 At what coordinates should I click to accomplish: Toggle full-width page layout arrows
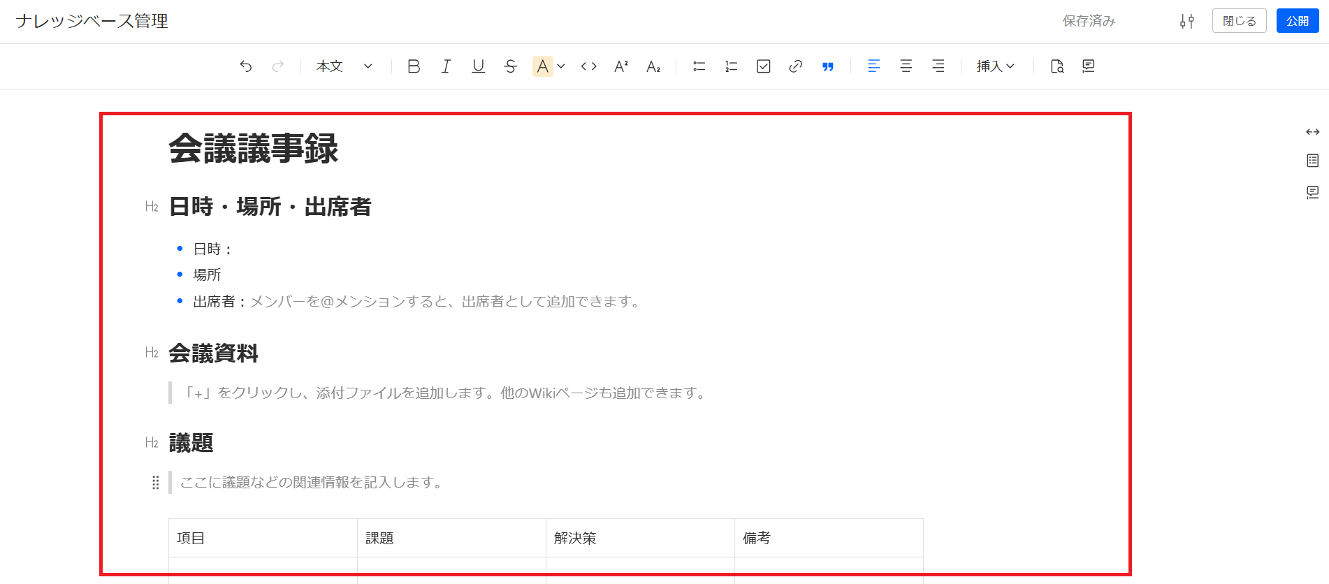[x=1313, y=132]
